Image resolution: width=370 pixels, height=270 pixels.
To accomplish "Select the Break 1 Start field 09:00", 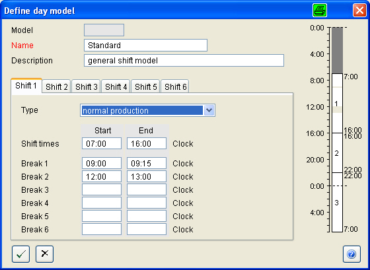I will click(x=102, y=163).
